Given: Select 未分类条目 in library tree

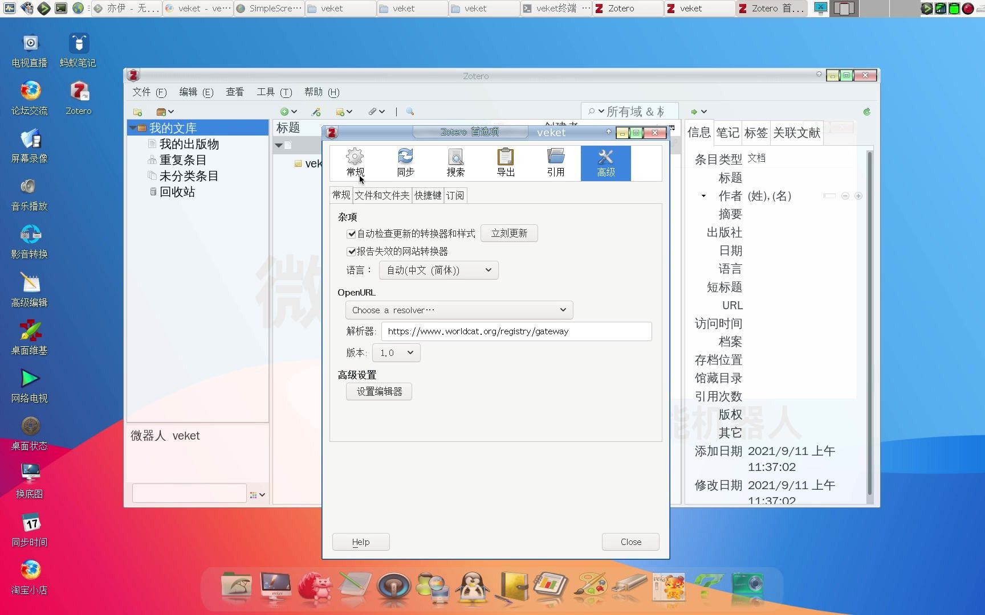Looking at the screenshot, I should point(189,176).
